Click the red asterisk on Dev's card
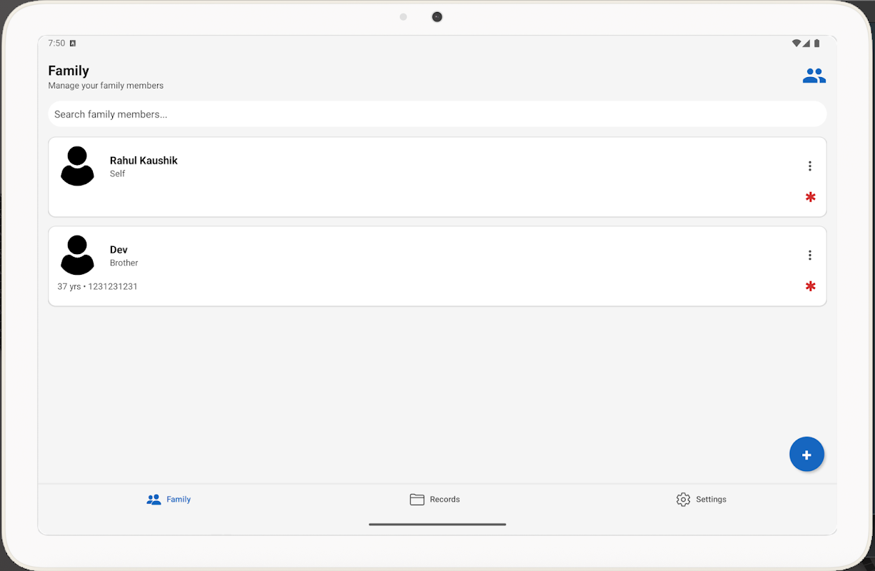 point(810,286)
